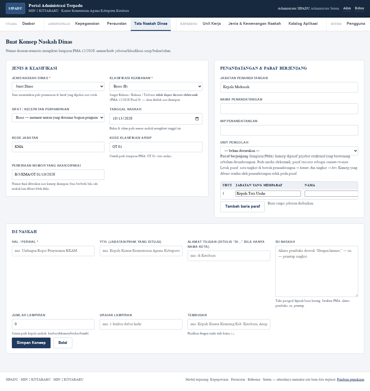Viewport: 370px width, 391px height.
Task: Click the Jabatan Penandatangan field
Action: 289,87
